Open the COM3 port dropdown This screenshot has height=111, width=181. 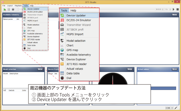[169, 108]
